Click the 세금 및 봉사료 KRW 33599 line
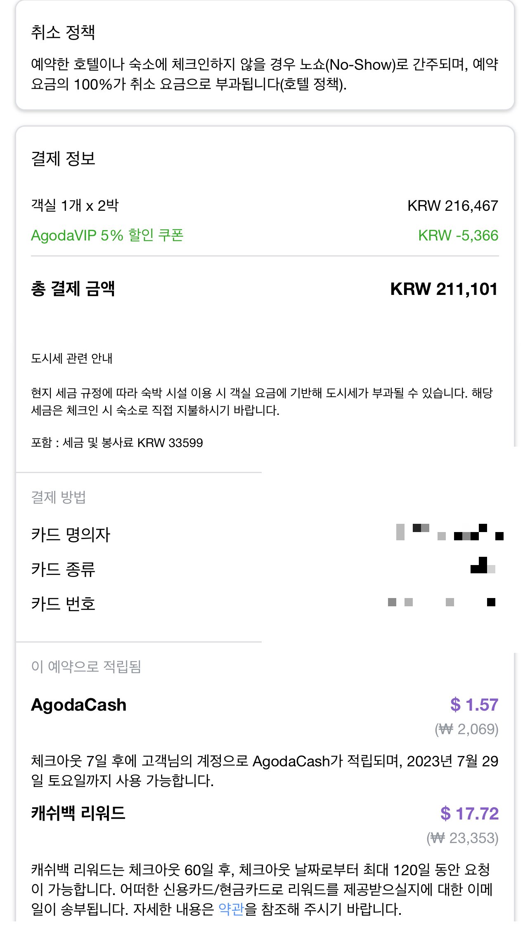This screenshot has width=530, height=928. coord(117,443)
